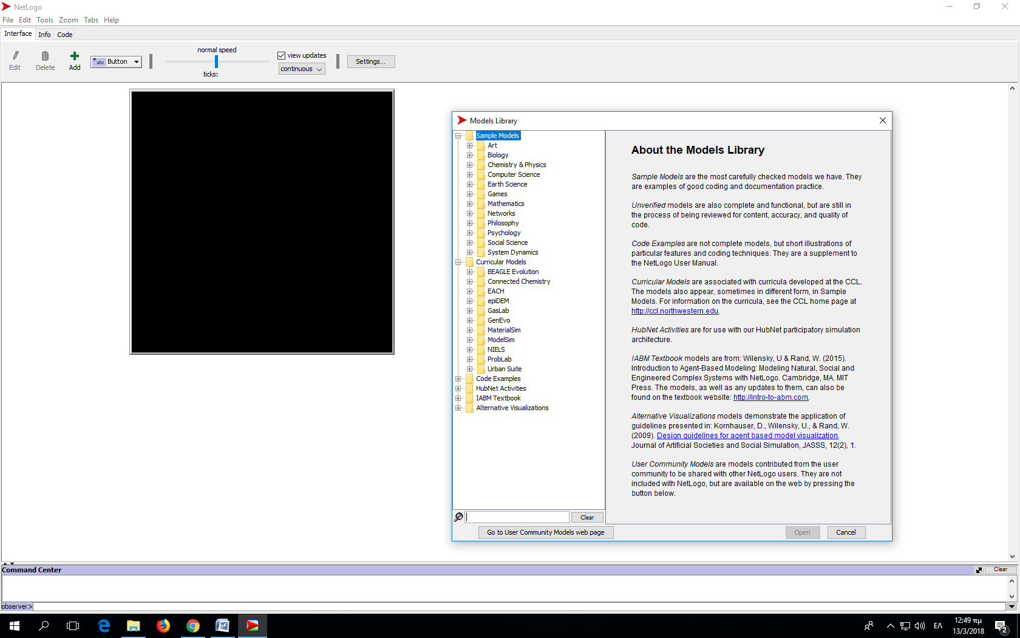This screenshot has width=1020, height=638.
Task: Expand the Chemistry & Physics node
Action: coord(469,165)
